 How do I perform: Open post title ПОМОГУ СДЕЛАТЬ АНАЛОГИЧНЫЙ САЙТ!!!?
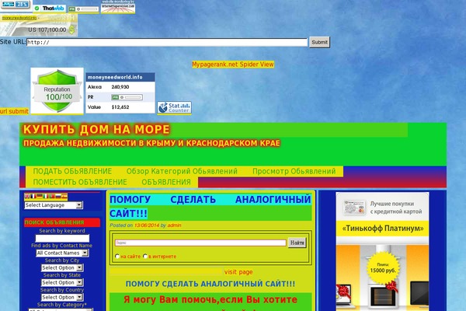click(210, 206)
